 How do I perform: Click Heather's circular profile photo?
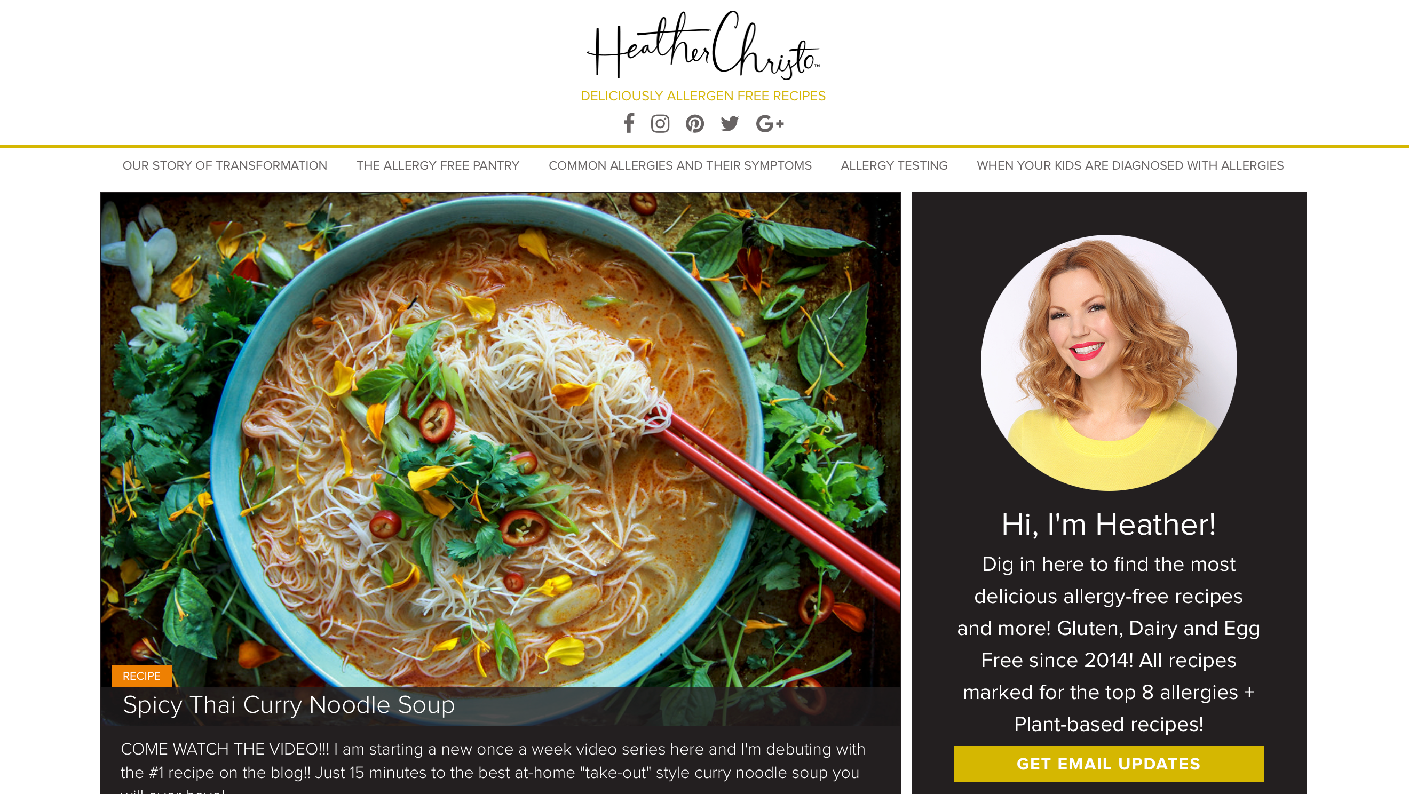1109,362
